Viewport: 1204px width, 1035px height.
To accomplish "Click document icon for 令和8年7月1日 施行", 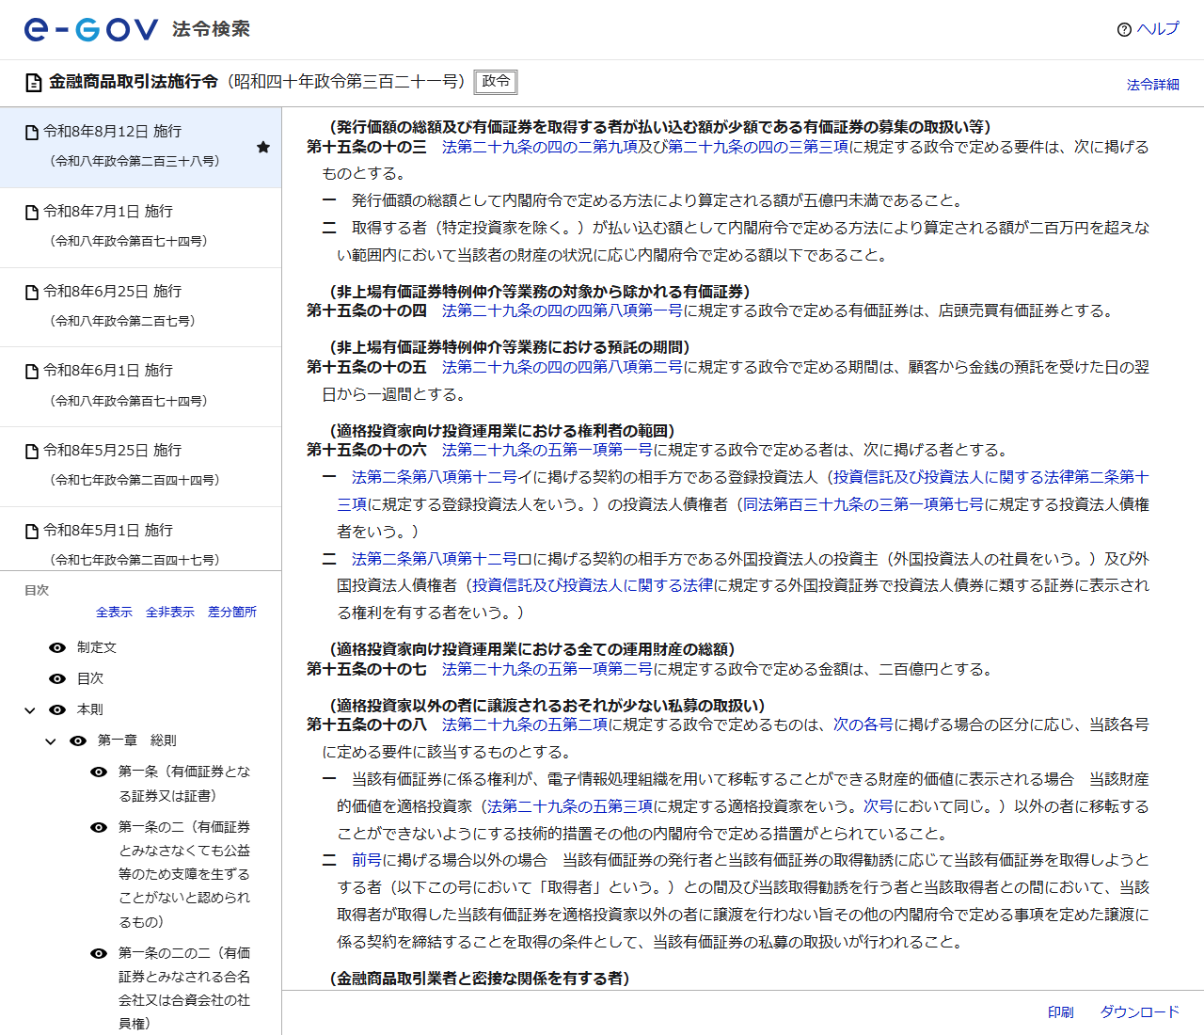I will 32,213.
